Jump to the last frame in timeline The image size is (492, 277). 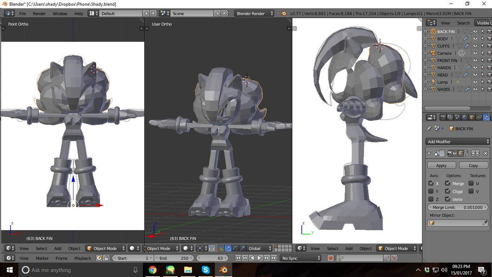(x=274, y=258)
